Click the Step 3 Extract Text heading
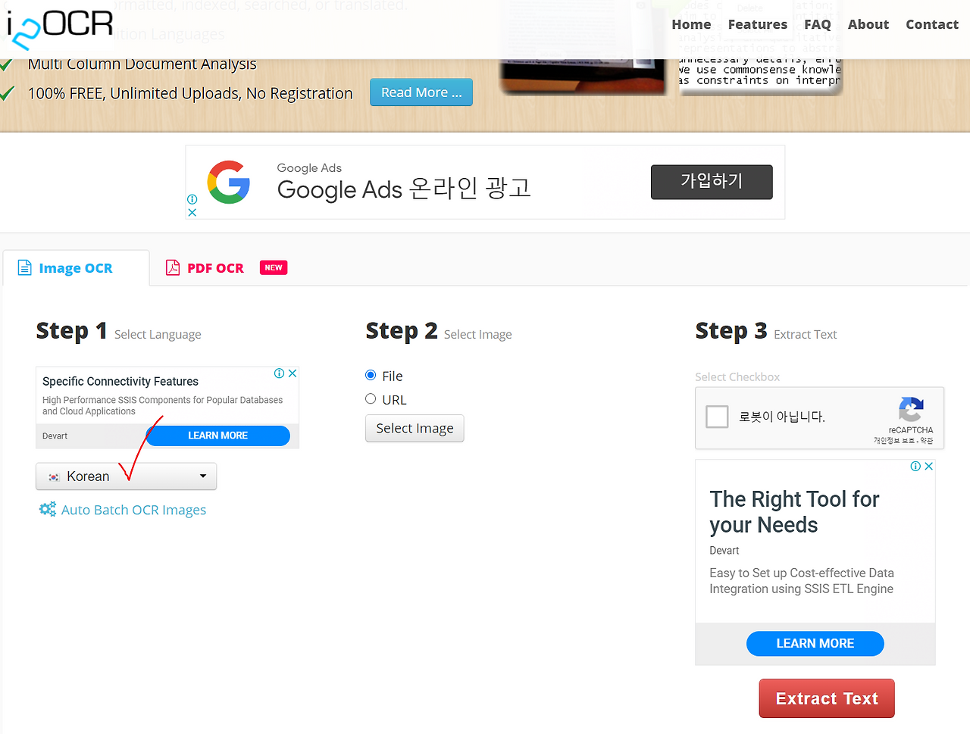The height and width of the screenshot is (734, 970). 766,331
